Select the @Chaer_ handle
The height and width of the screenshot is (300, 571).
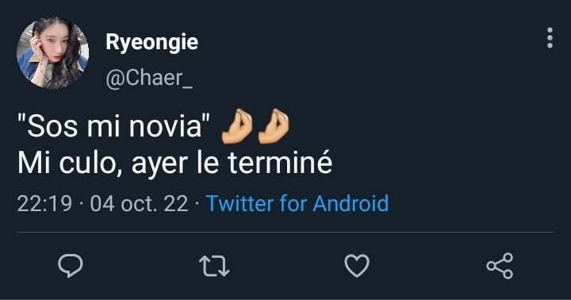pyautogui.click(x=149, y=78)
